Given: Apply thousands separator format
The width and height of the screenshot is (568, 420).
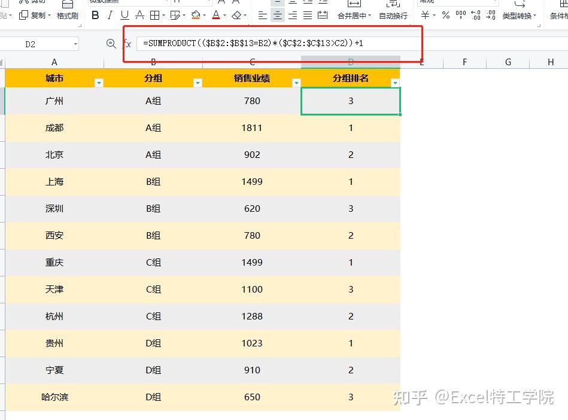Looking at the screenshot, I should (461, 15).
